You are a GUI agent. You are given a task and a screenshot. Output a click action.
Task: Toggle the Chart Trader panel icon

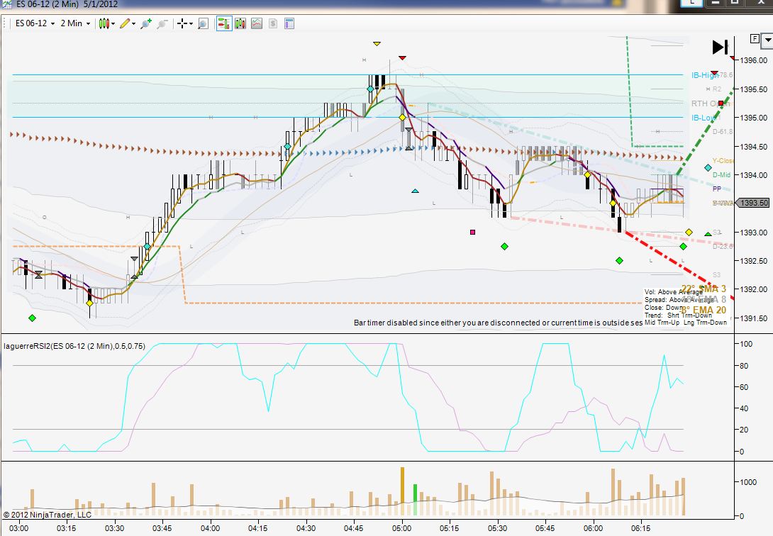[x=224, y=23]
